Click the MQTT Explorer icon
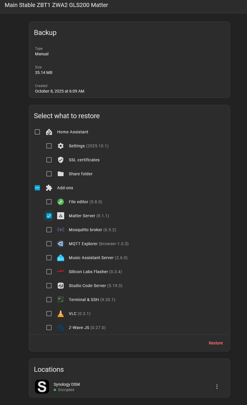Screen dimensions: 247x405 [61, 244]
